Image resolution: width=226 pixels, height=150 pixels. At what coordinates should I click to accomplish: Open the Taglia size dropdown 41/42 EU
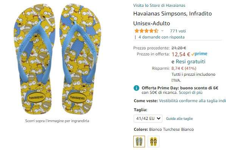148,118
